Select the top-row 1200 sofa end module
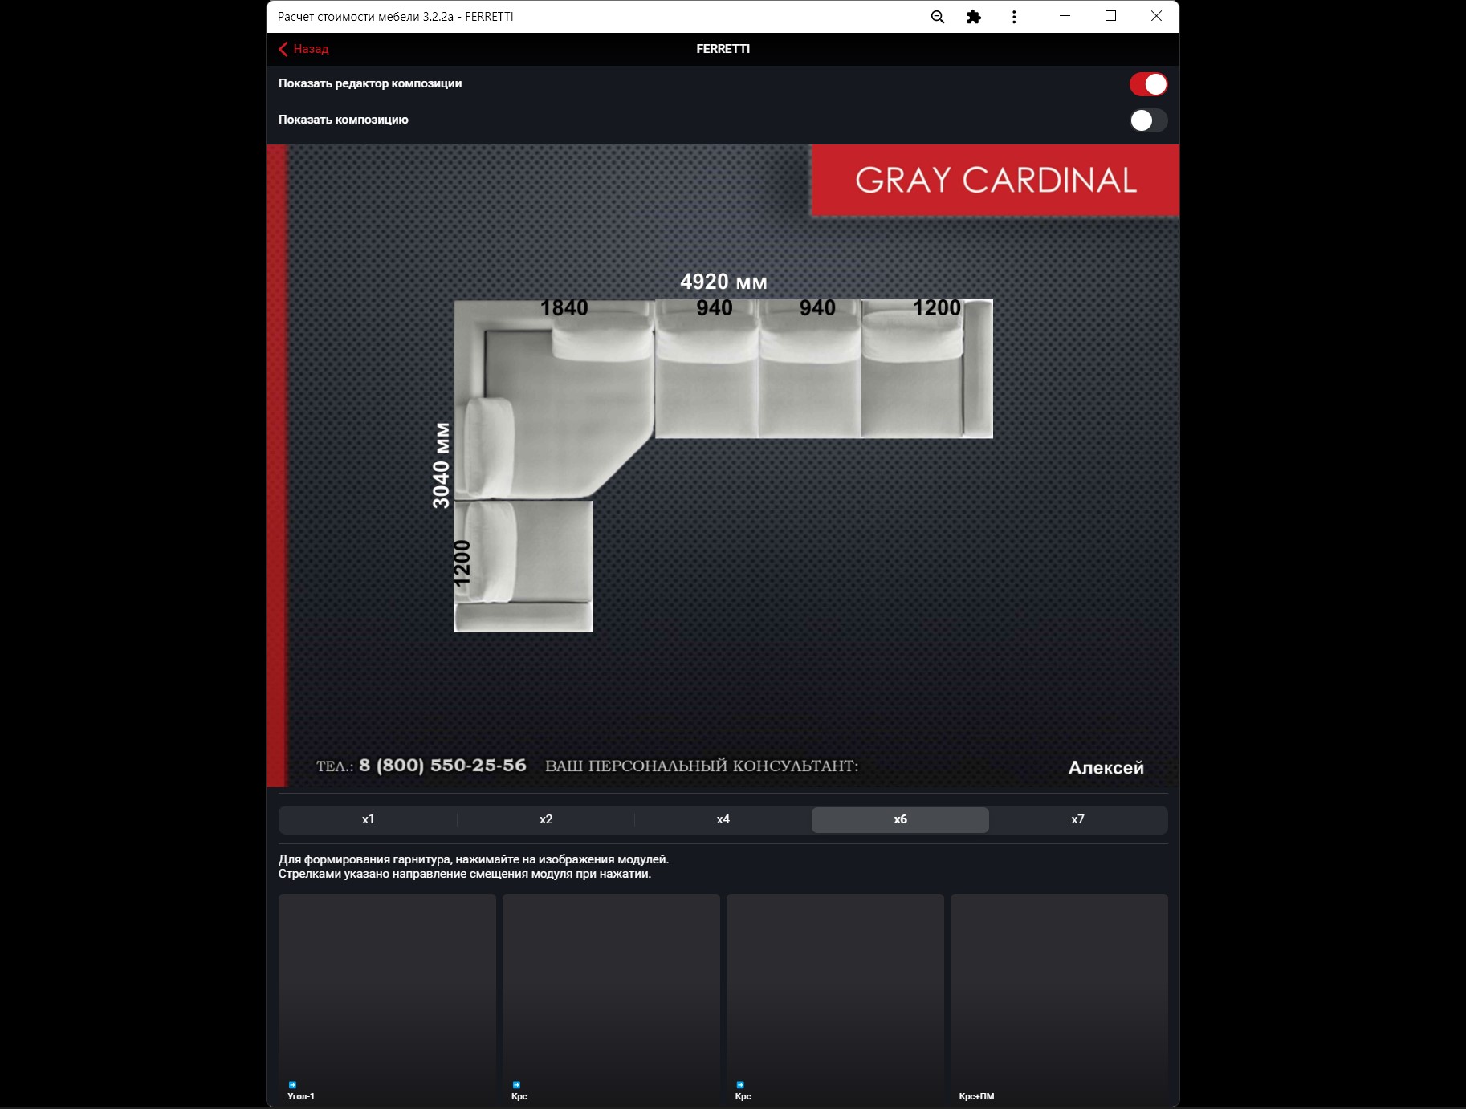Screen dimensions: 1466x1109 [927, 369]
